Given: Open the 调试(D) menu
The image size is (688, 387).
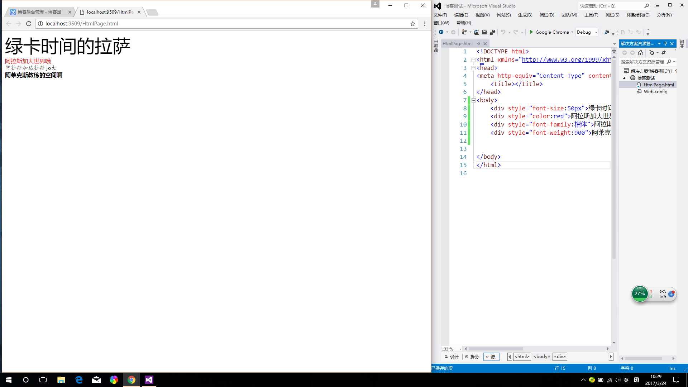Looking at the screenshot, I should (x=547, y=15).
